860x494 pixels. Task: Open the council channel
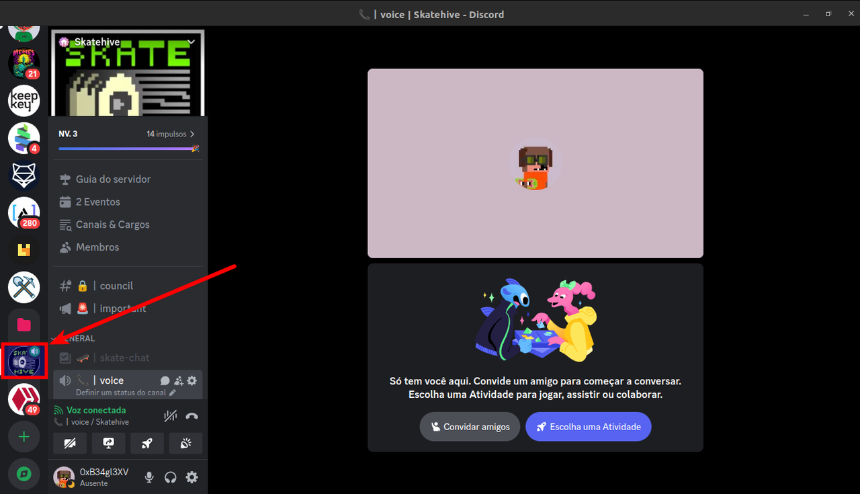[128, 286]
